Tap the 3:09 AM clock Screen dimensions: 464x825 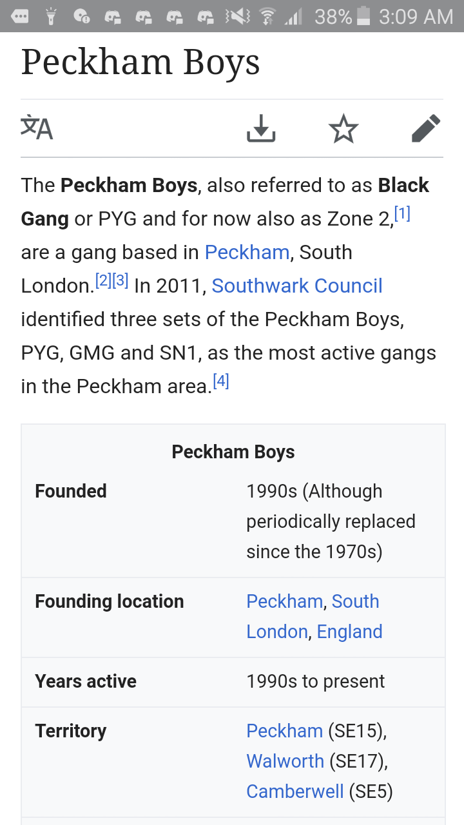[x=416, y=17]
